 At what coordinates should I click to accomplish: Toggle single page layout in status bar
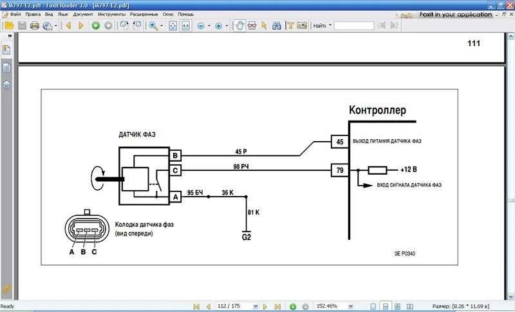(x=371, y=307)
